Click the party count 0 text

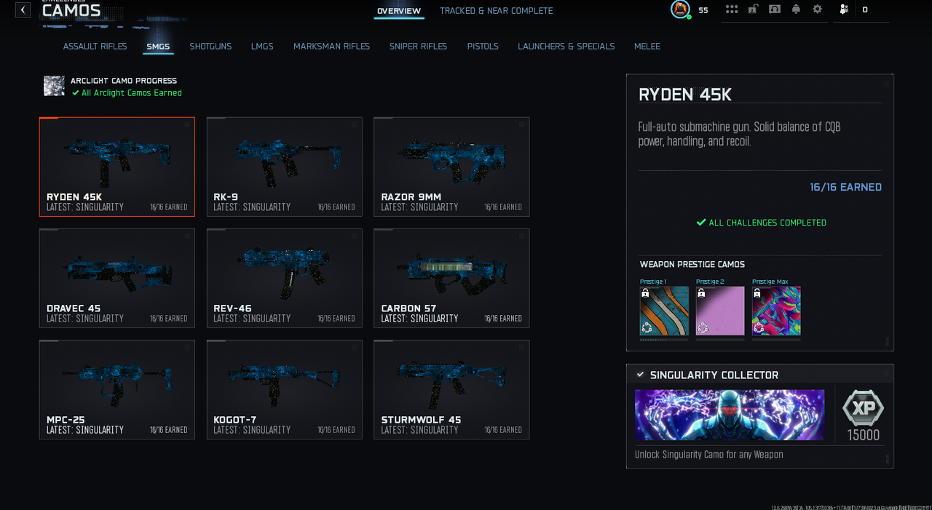tap(865, 10)
